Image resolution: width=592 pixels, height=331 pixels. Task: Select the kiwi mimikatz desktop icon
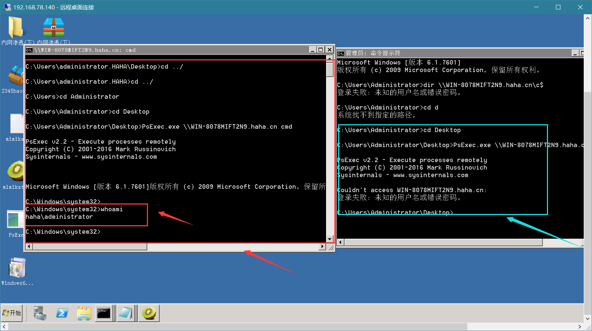coord(16,170)
